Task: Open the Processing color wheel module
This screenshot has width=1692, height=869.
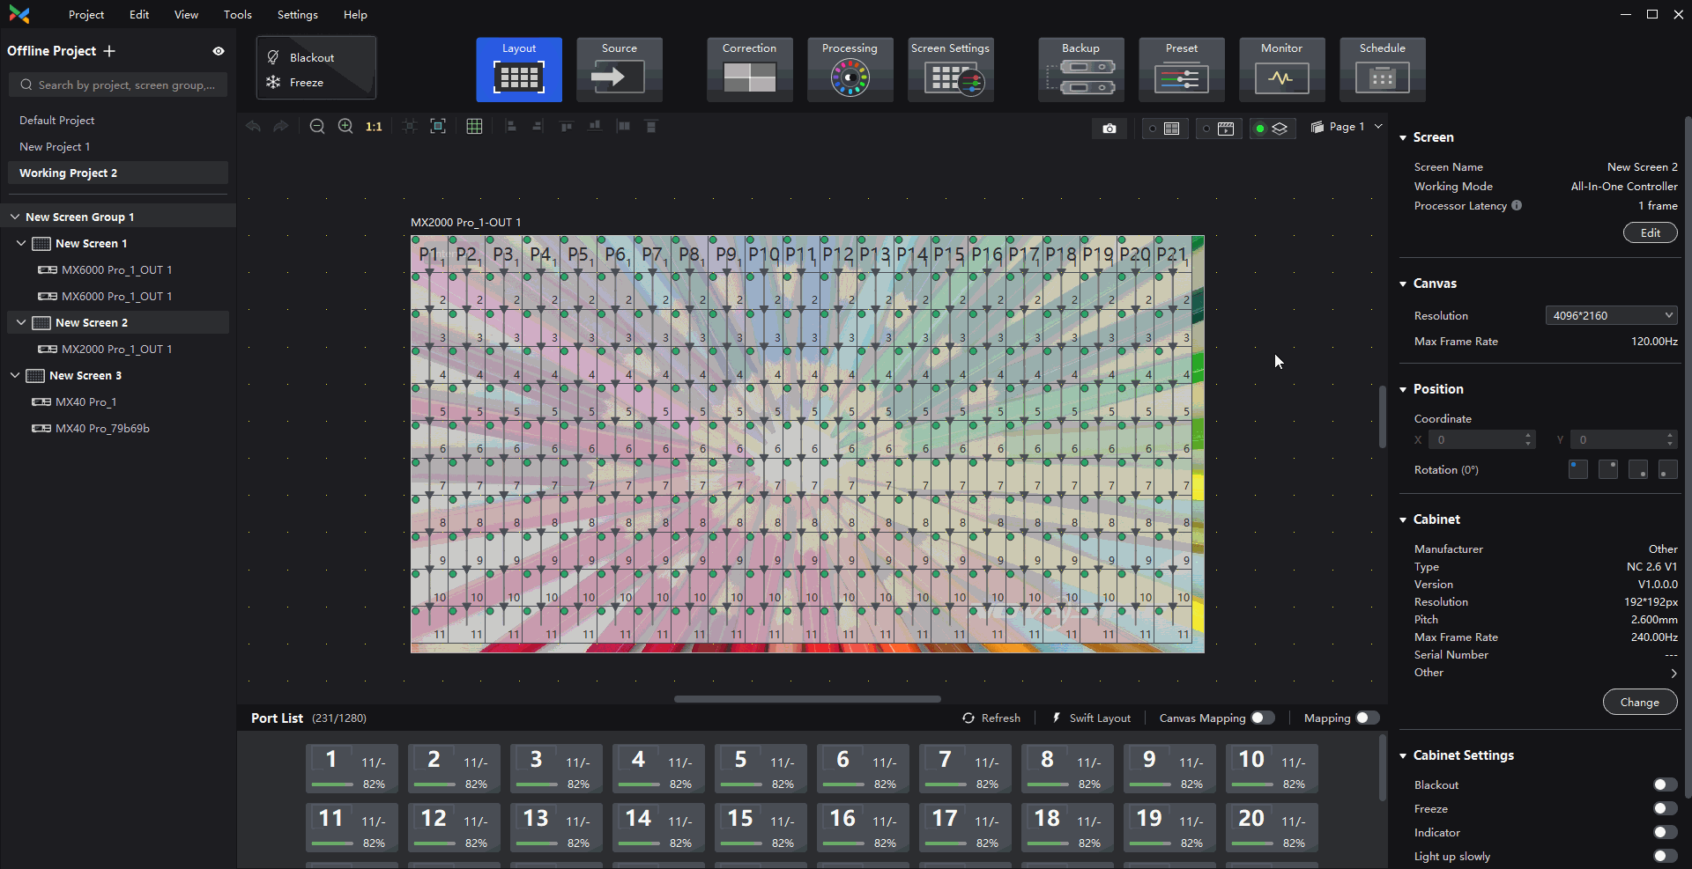Action: click(x=850, y=70)
